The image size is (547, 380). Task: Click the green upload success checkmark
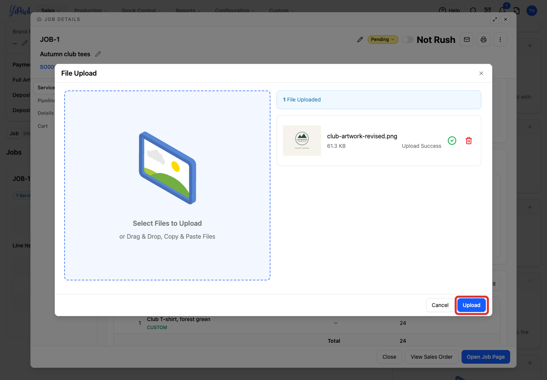[452, 141]
